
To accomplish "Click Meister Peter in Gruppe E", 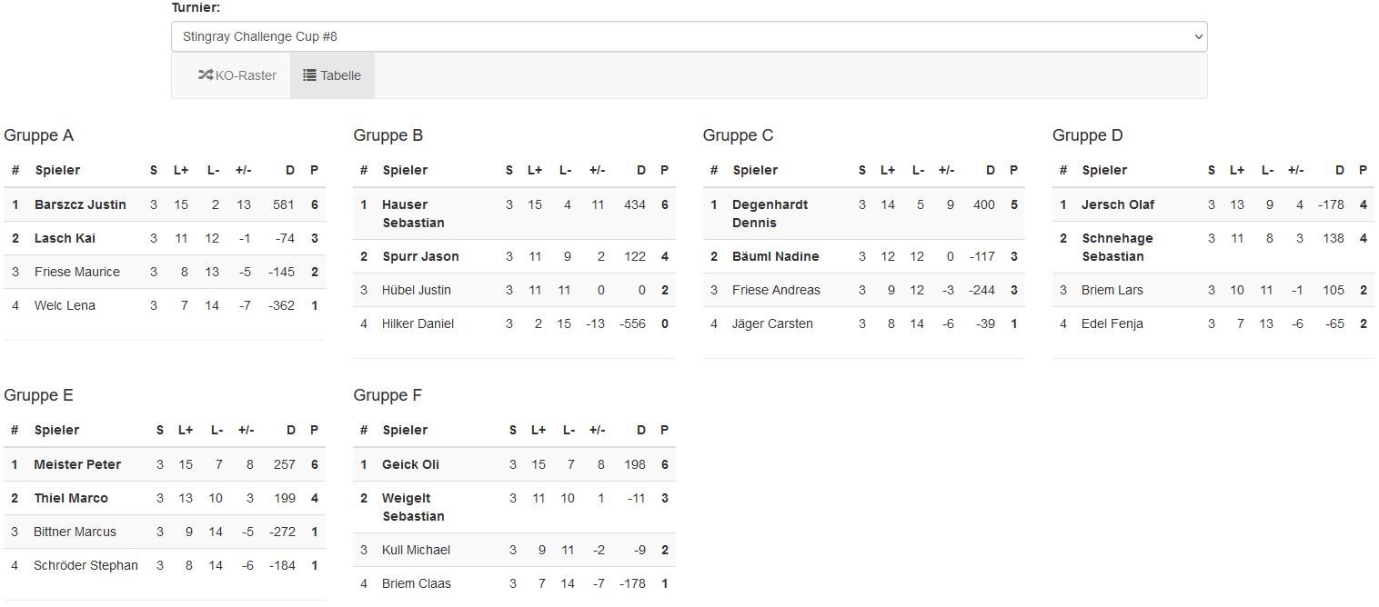I will (x=77, y=464).
